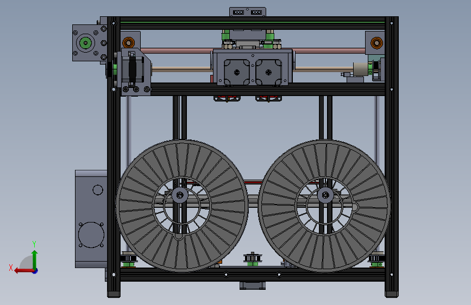Select the left vertical frame extrusion
471x305 pixels.
(x=114, y=157)
